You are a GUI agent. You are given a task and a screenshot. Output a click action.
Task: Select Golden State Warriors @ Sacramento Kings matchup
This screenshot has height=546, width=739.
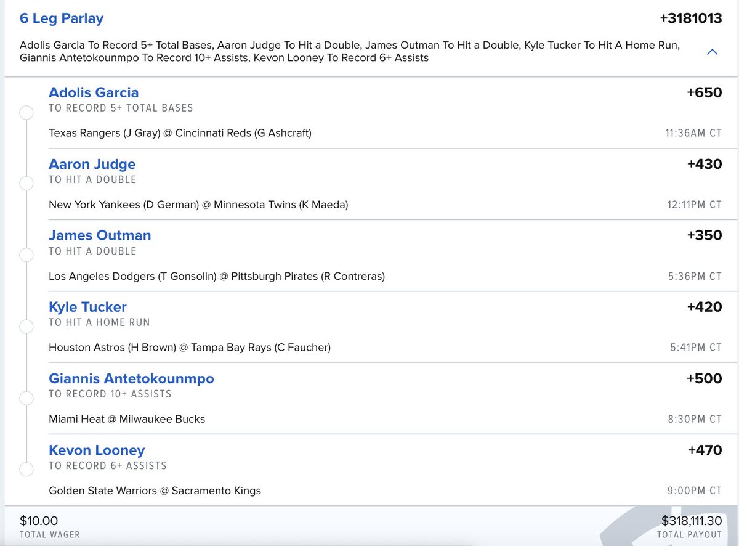(155, 491)
